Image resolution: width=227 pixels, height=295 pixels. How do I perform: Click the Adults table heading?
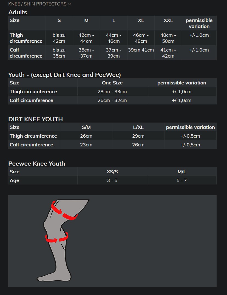(18, 12)
